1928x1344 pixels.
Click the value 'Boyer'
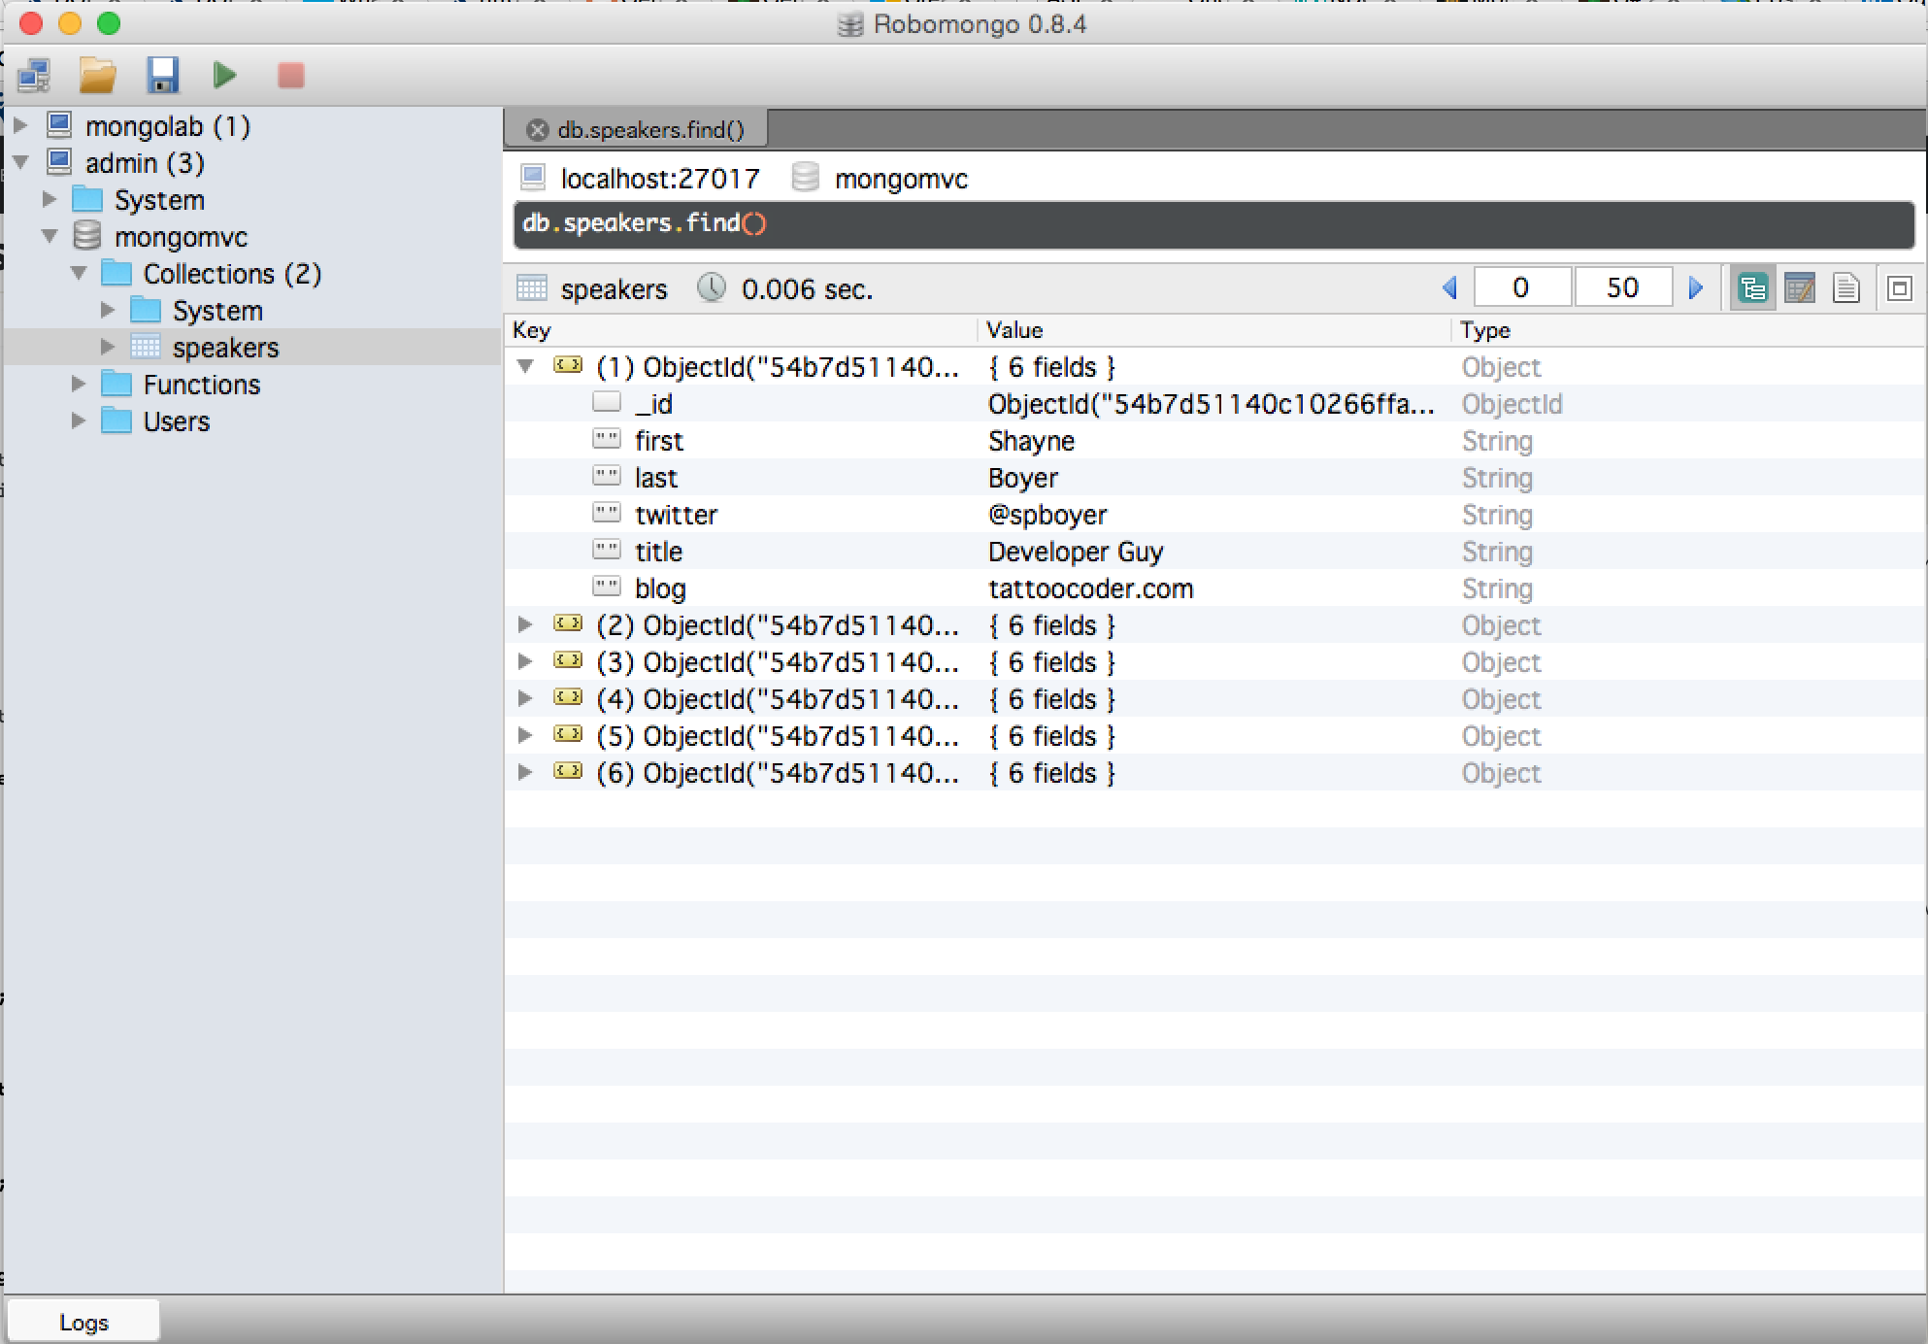1023,478
